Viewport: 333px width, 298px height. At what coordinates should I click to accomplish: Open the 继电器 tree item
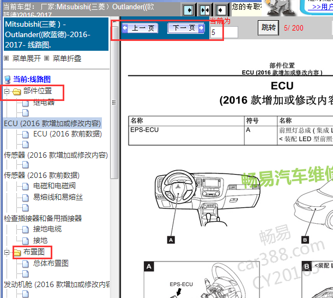click(44, 103)
